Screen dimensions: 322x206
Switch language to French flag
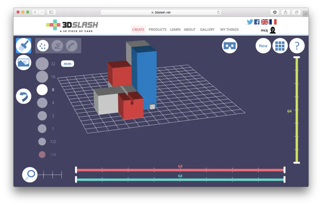[x=273, y=22]
